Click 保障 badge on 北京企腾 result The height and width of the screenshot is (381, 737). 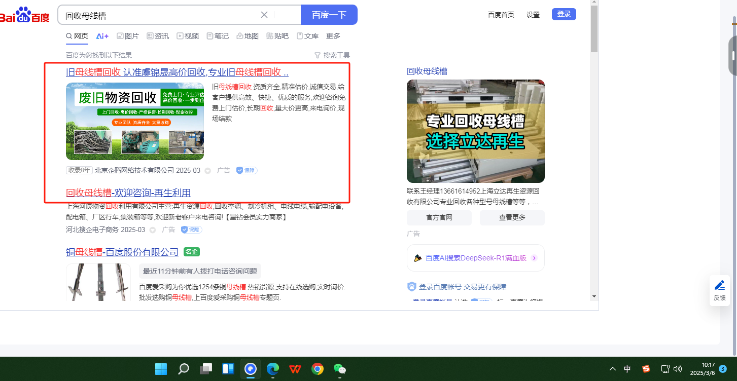(x=247, y=171)
